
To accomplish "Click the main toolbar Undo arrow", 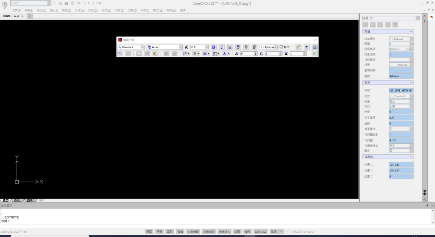I will click(85, 3).
